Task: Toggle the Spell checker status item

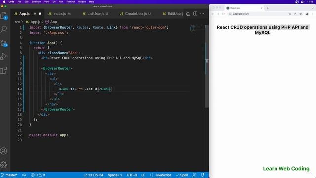Action: [x=182, y=175]
